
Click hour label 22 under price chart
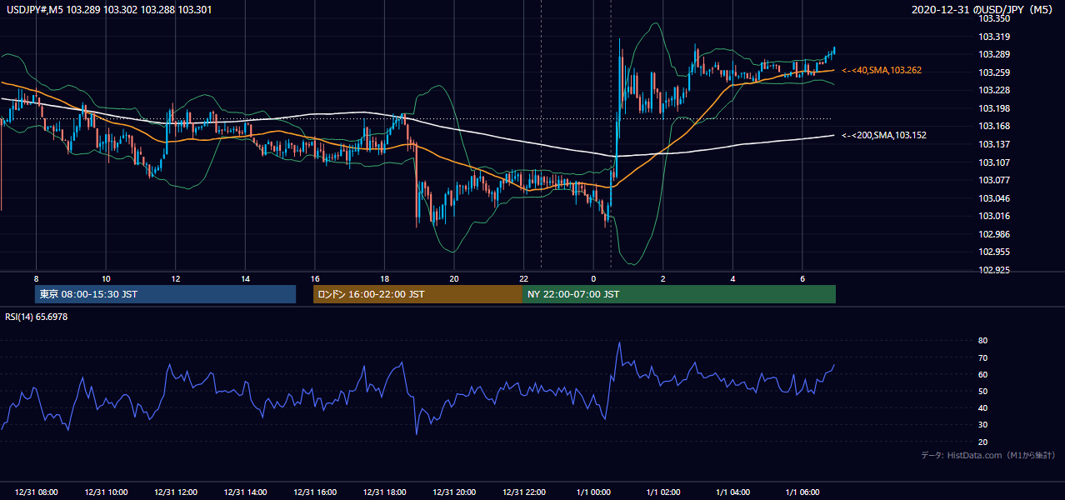[x=523, y=278]
